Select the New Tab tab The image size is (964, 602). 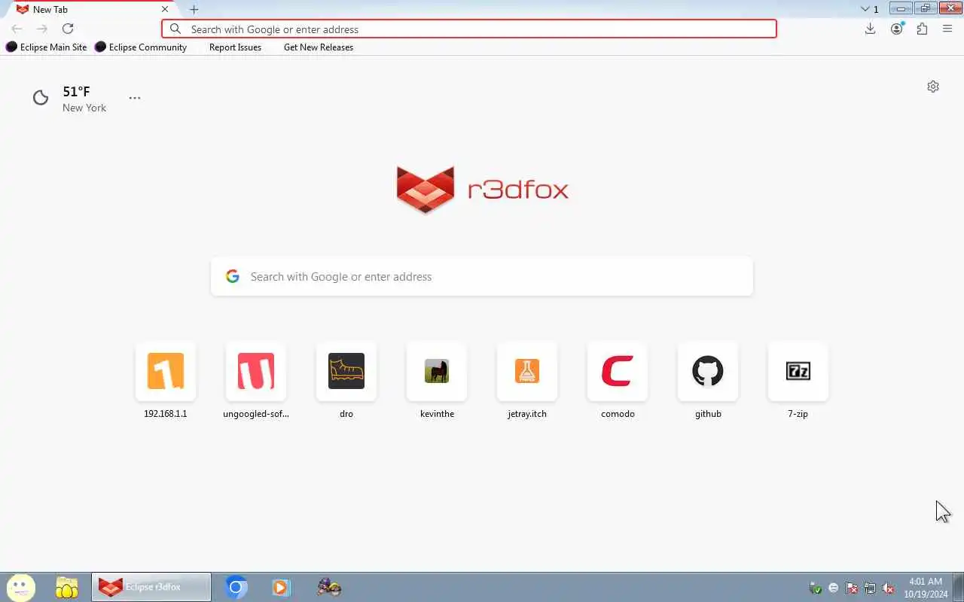(90, 9)
